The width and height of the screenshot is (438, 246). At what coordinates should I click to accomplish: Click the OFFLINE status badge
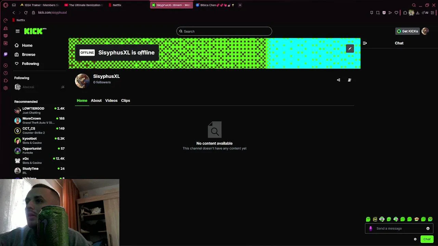[x=87, y=53]
